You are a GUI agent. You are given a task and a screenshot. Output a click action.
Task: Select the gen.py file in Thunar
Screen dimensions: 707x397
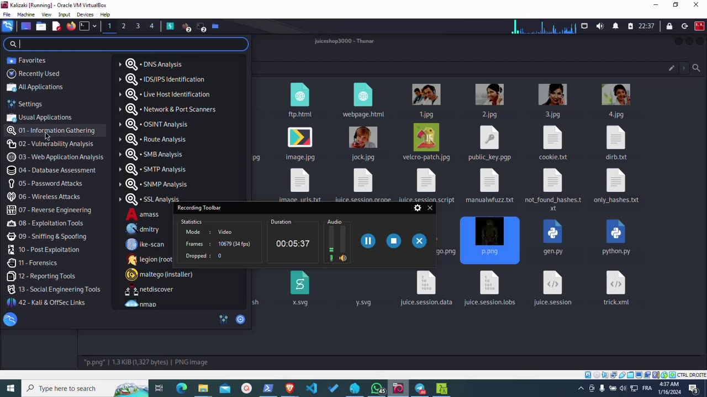coord(553,238)
